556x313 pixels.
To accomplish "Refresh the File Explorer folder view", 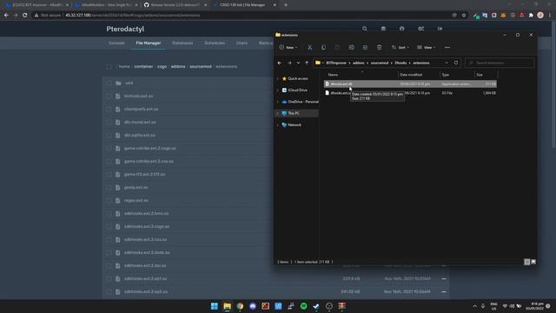I will pos(456,63).
